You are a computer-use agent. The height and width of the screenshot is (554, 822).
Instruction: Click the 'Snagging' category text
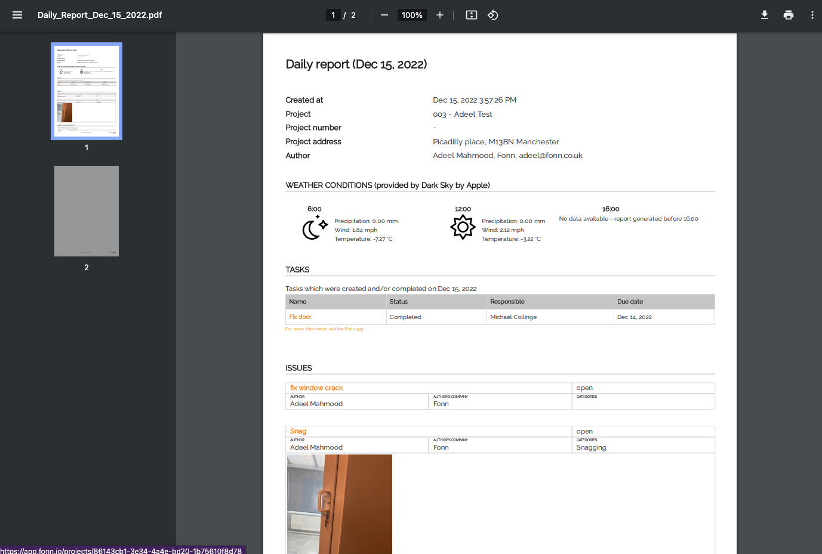[x=591, y=447]
